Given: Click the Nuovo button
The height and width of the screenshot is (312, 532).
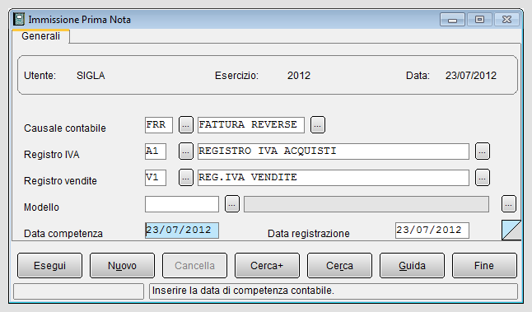Looking at the screenshot, I should [x=122, y=266].
